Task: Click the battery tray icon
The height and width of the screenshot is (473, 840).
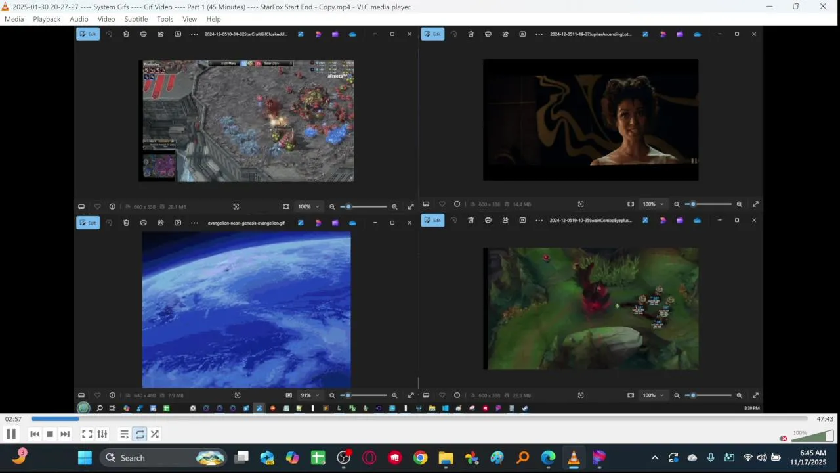Action: tap(776, 458)
